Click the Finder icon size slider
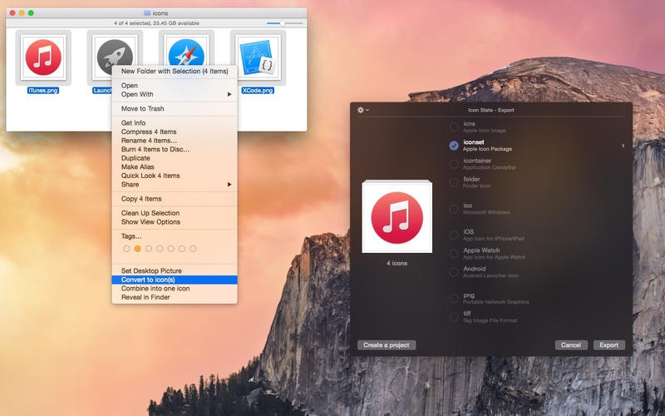 (x=285, y=23)
